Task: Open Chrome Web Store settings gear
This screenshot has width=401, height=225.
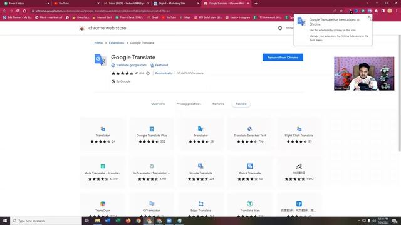Action: click(x=280, y=28)
